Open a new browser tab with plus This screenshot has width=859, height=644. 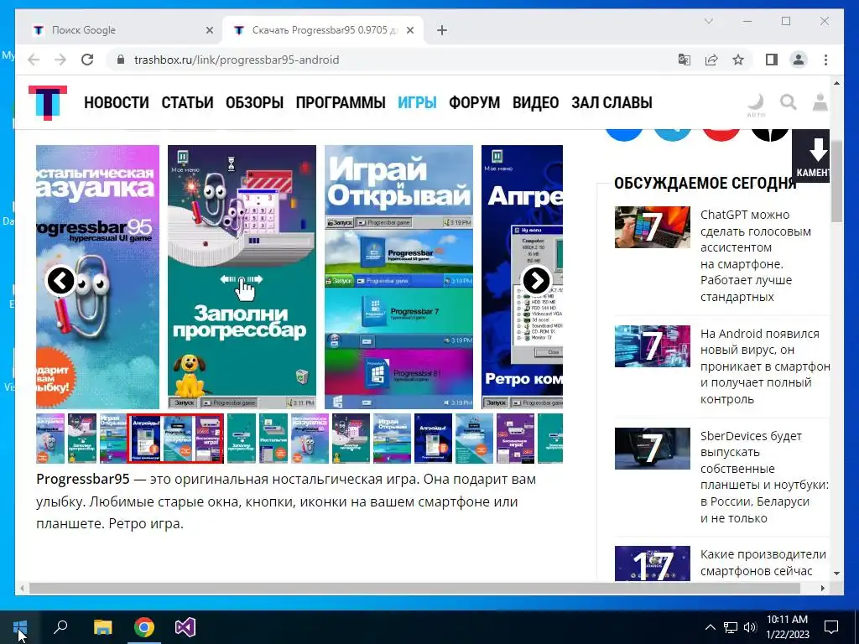coord(442,30)
